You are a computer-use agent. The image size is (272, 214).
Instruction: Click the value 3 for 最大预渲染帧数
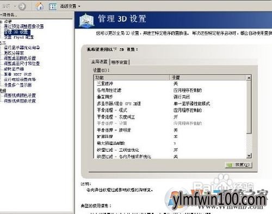pyautogui.click(x=175, y=144)
